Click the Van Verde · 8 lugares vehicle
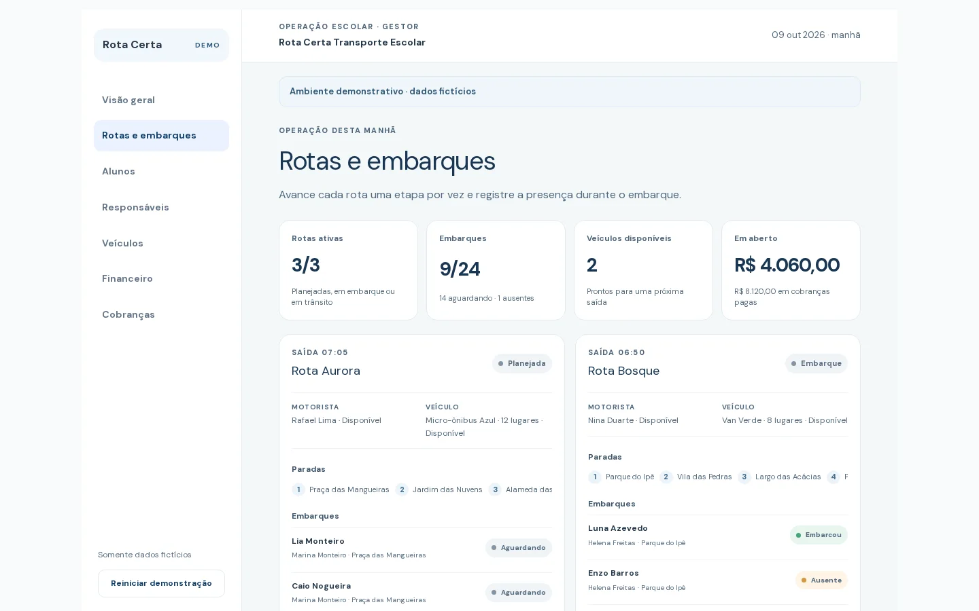 pyautogui.click(x=785, y=420)
